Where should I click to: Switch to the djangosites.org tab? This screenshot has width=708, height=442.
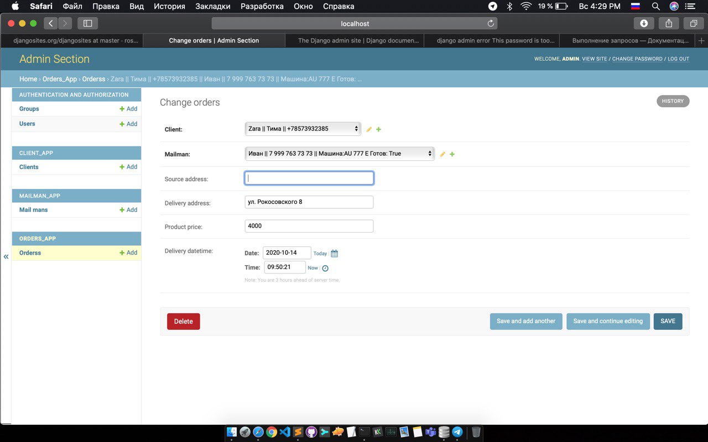71,40
